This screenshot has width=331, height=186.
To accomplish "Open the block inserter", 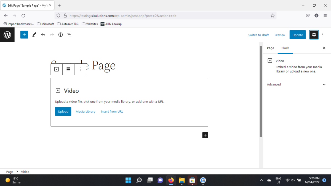I will point(24,34).
